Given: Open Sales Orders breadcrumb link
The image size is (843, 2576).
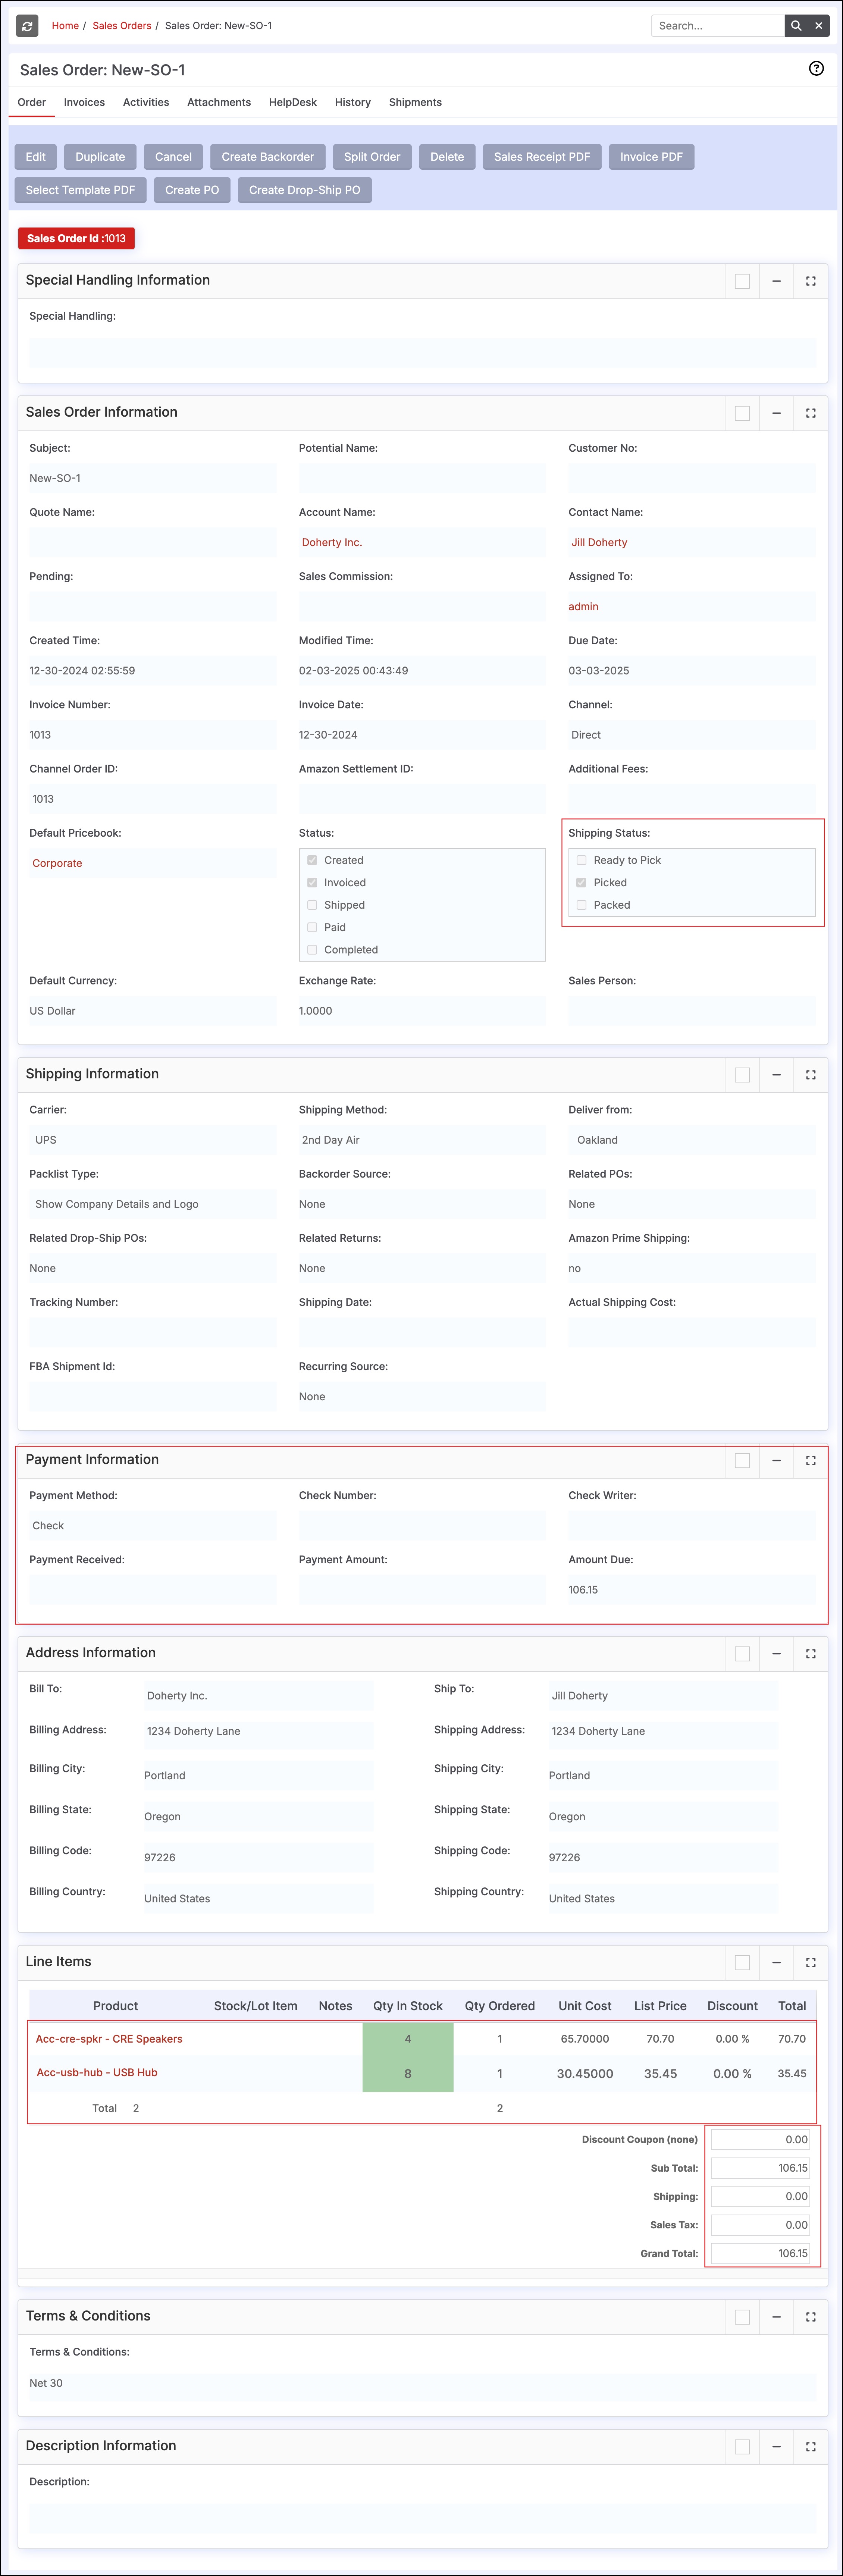Looking at the screenshot, I should 122,26.
